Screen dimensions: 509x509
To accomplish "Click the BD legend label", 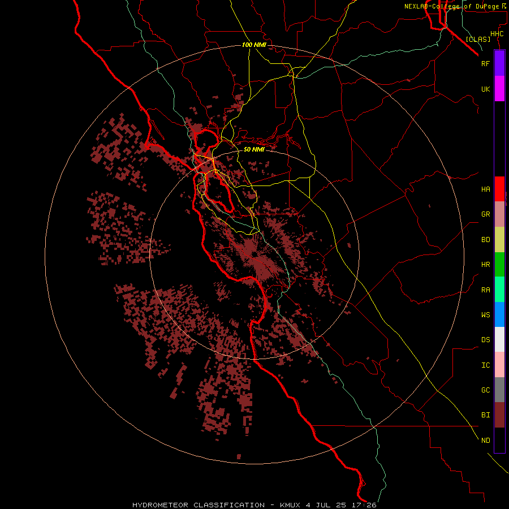I will click(485, 240).
